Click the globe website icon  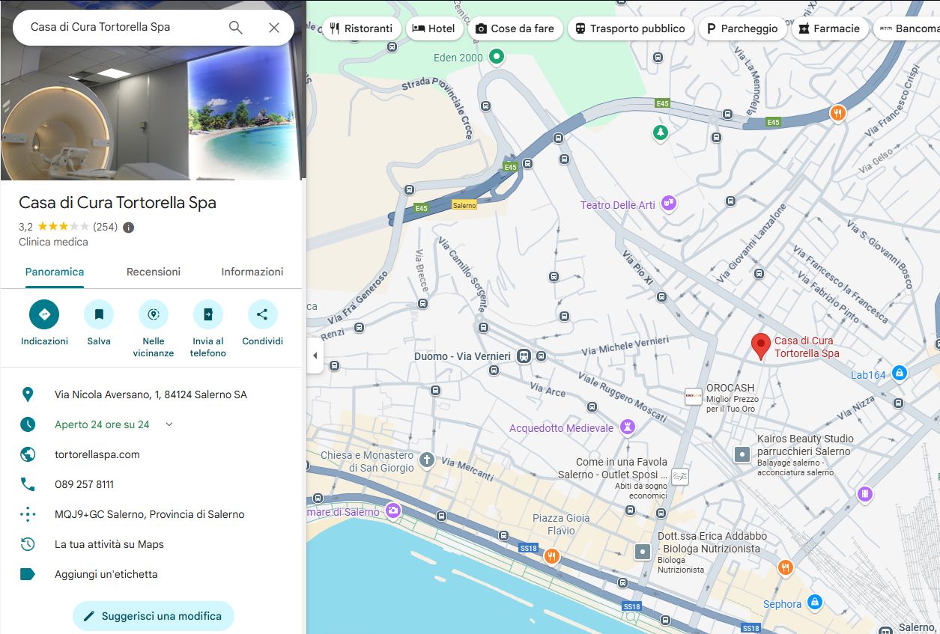pos(28,454)
